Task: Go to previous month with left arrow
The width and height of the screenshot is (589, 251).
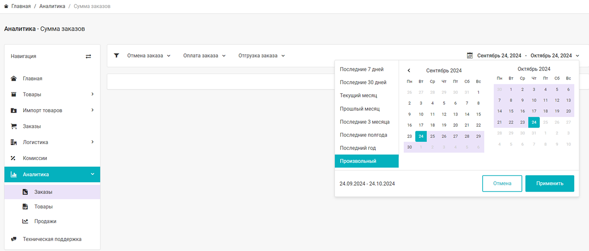Action: click(409, 70)
